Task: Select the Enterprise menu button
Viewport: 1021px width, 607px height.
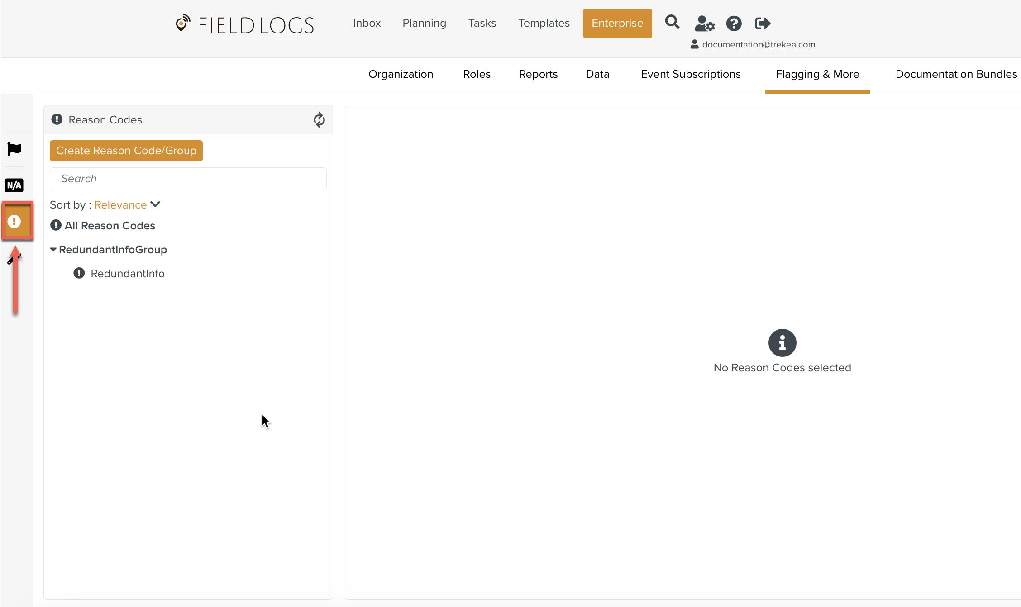Action: point(617,24)
